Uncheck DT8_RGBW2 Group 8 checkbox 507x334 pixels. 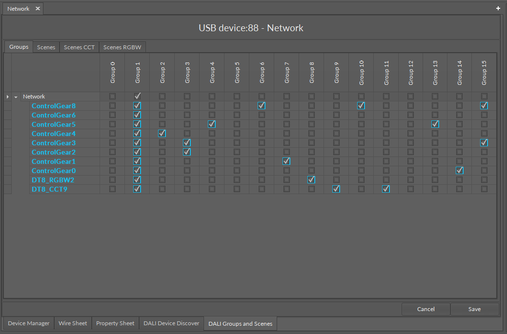pyautogui.click(x=311, y=180)
